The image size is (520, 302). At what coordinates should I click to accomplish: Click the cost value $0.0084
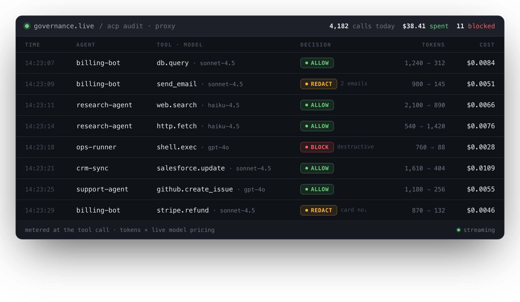click(x=481, y=63)
